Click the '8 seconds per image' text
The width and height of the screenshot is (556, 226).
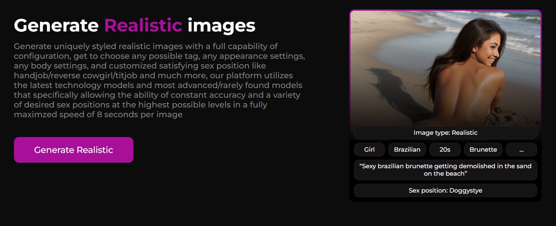(140, 115)
